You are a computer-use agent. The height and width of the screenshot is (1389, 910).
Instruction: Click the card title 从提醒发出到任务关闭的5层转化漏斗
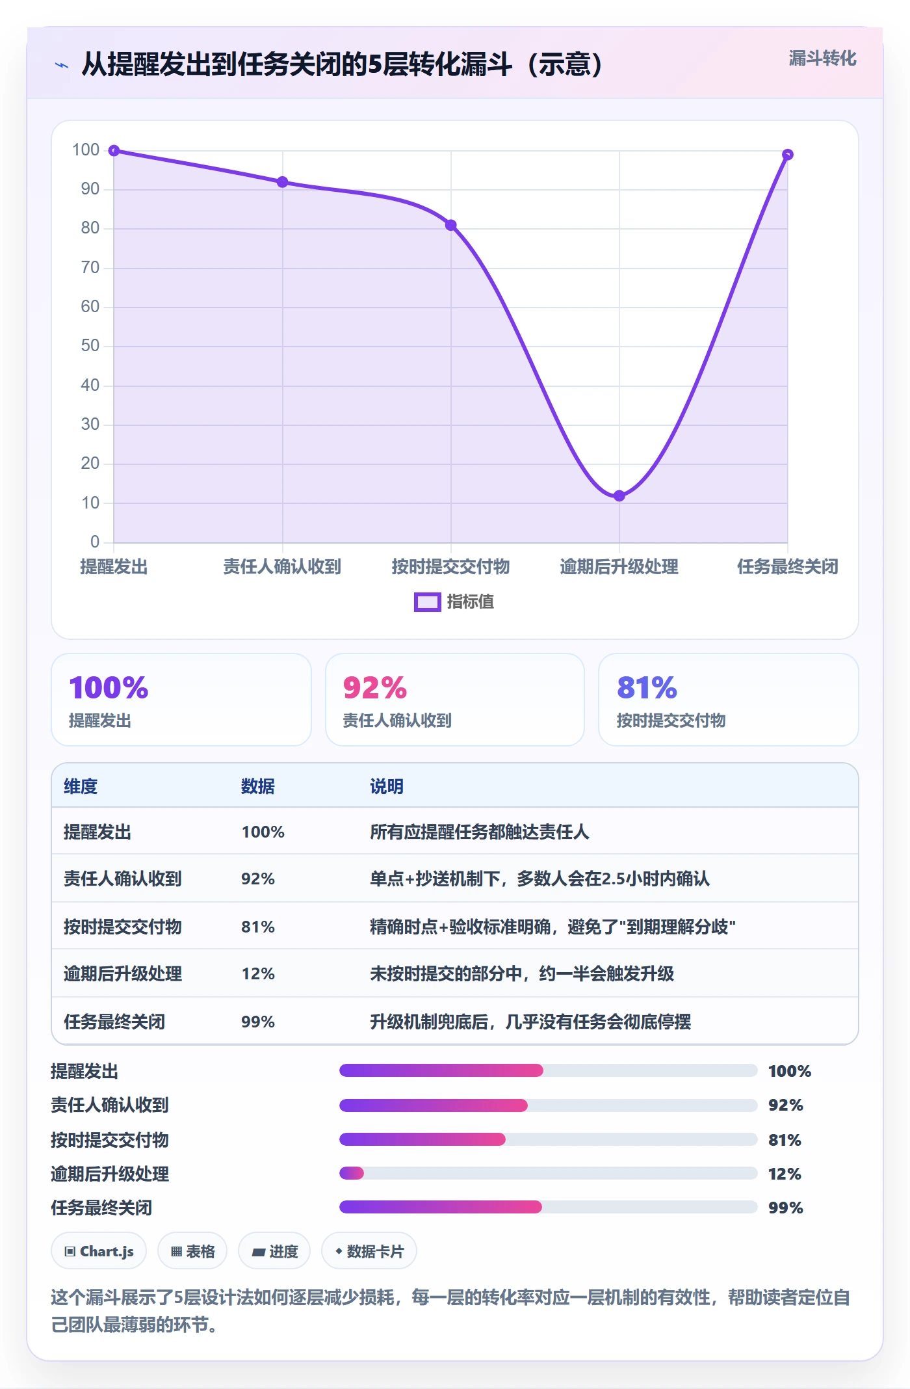pyautogui.click(x=343, y=64)
